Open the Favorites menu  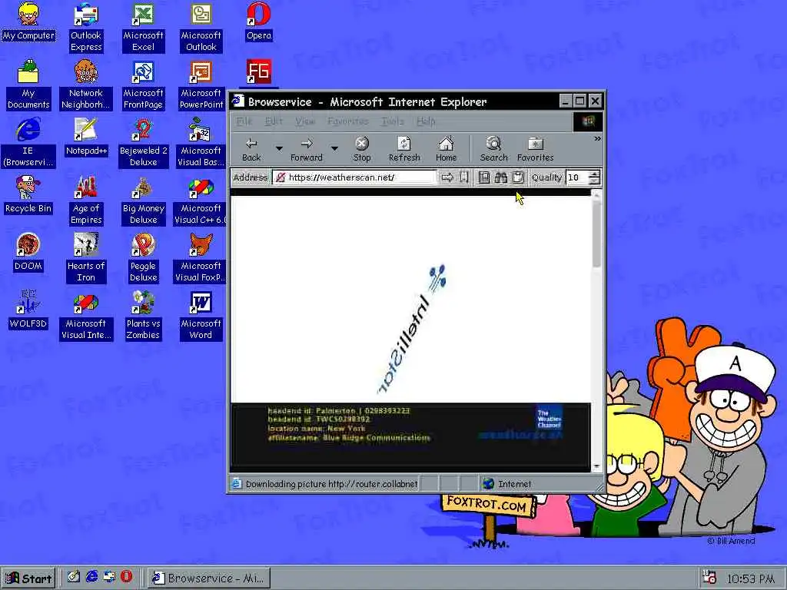tap(347, 121)
